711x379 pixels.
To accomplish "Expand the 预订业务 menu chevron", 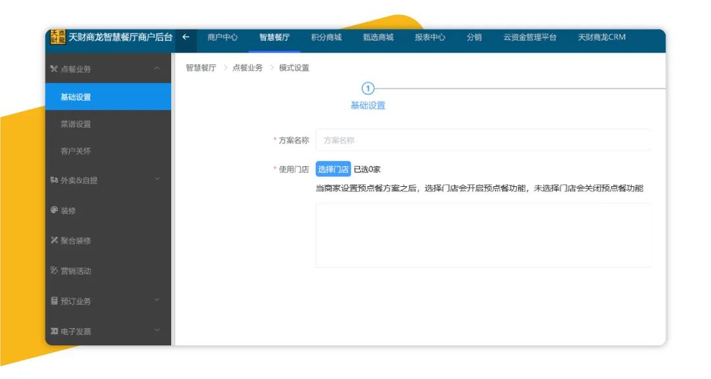I will [x=157, y=299].
